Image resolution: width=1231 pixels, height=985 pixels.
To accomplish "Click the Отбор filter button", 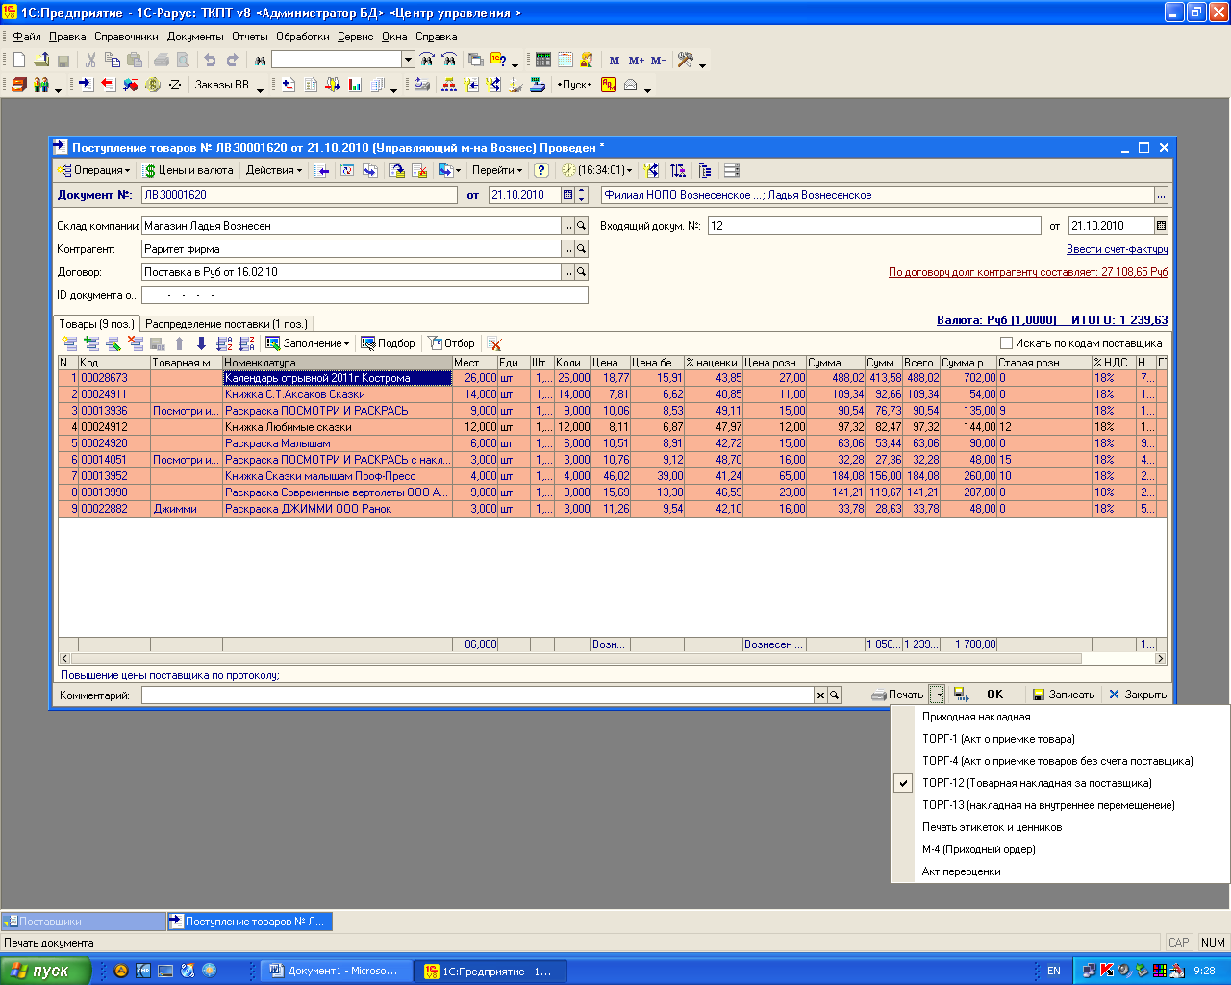I will point(452,343).
